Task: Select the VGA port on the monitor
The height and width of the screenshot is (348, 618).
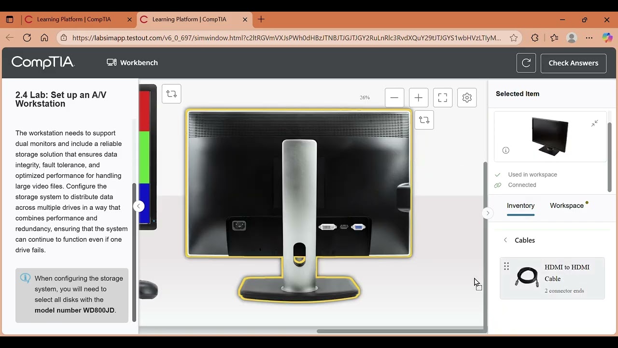Action: [x=358, y=227]
